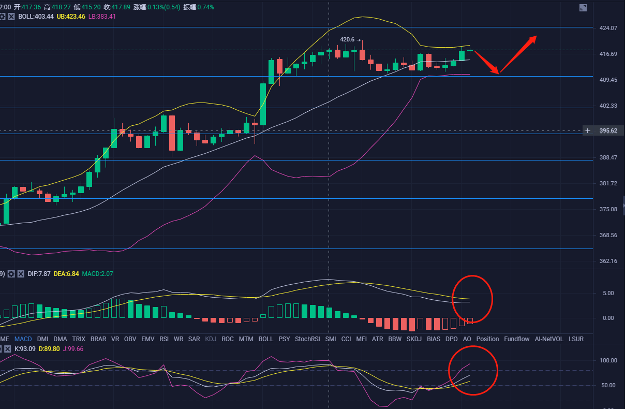Click the K:93.09 value label
This screenshot has width=625, height=409.
click(25, 348)
